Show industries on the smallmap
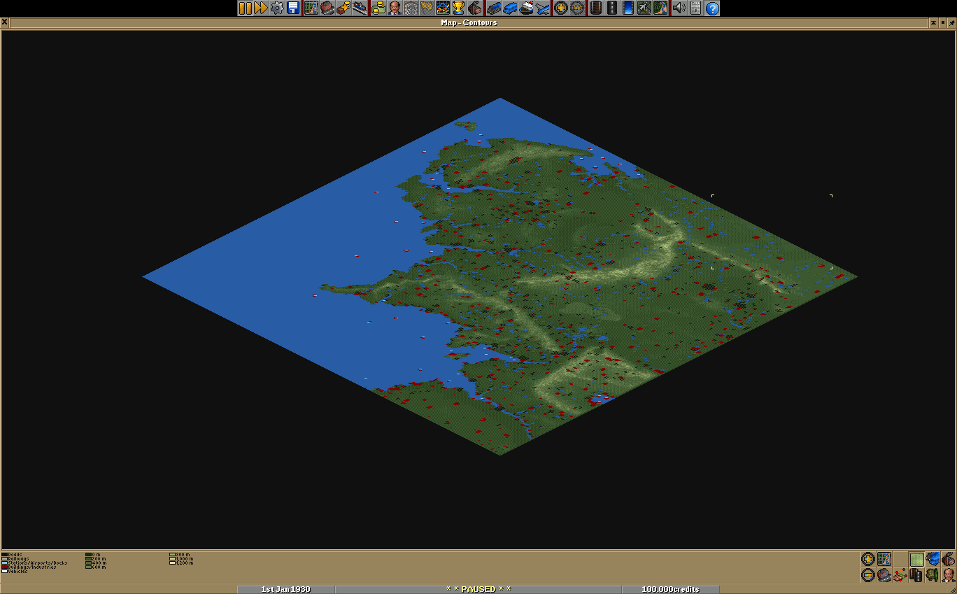Image resolution: width=957 pixels, height=594 pixels. click(x=948, y=559)
